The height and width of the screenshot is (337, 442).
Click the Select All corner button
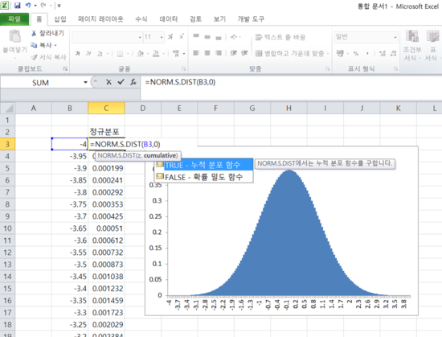click(x=7, y=108)
